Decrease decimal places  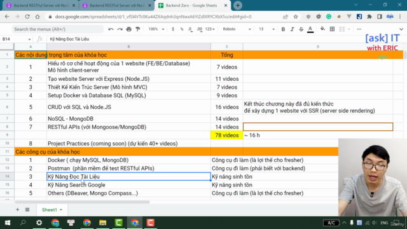coord(191,29)
